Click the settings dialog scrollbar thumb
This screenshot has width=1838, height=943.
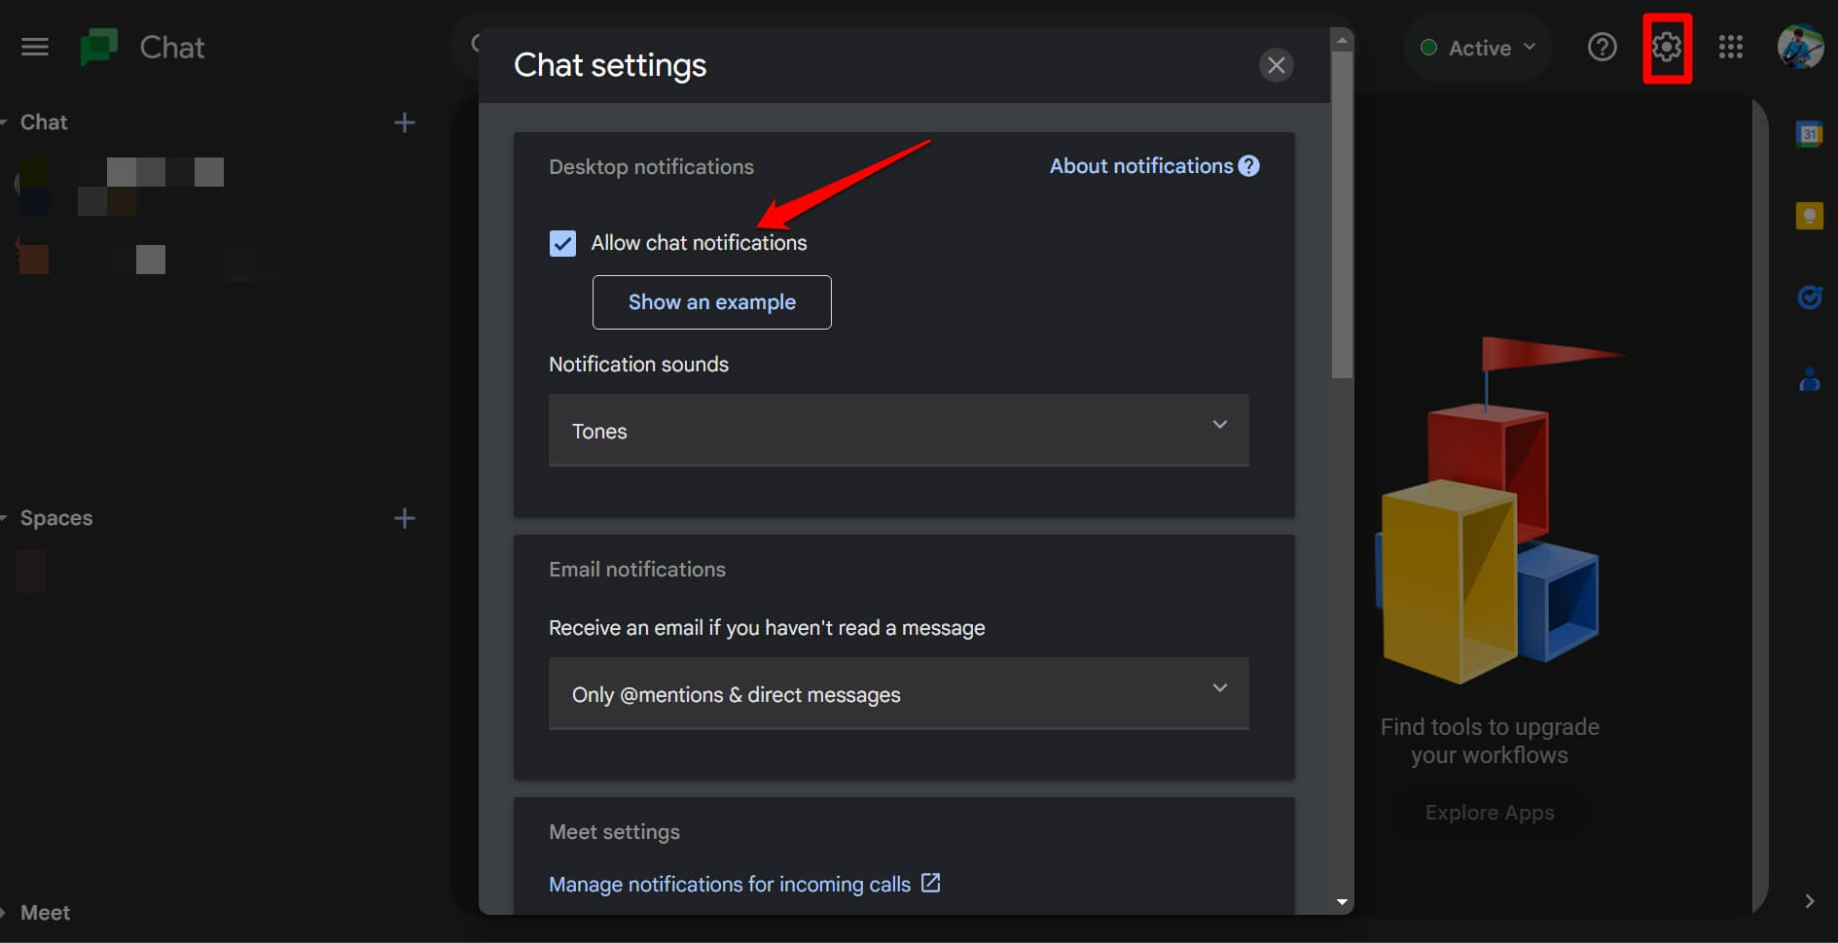[1343, 214]
